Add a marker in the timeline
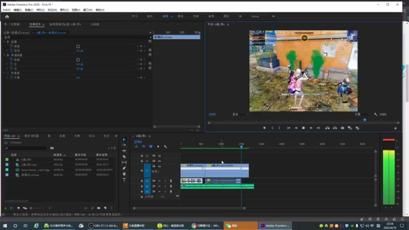This screenshot has width=409, height=230. click(158, 147)
